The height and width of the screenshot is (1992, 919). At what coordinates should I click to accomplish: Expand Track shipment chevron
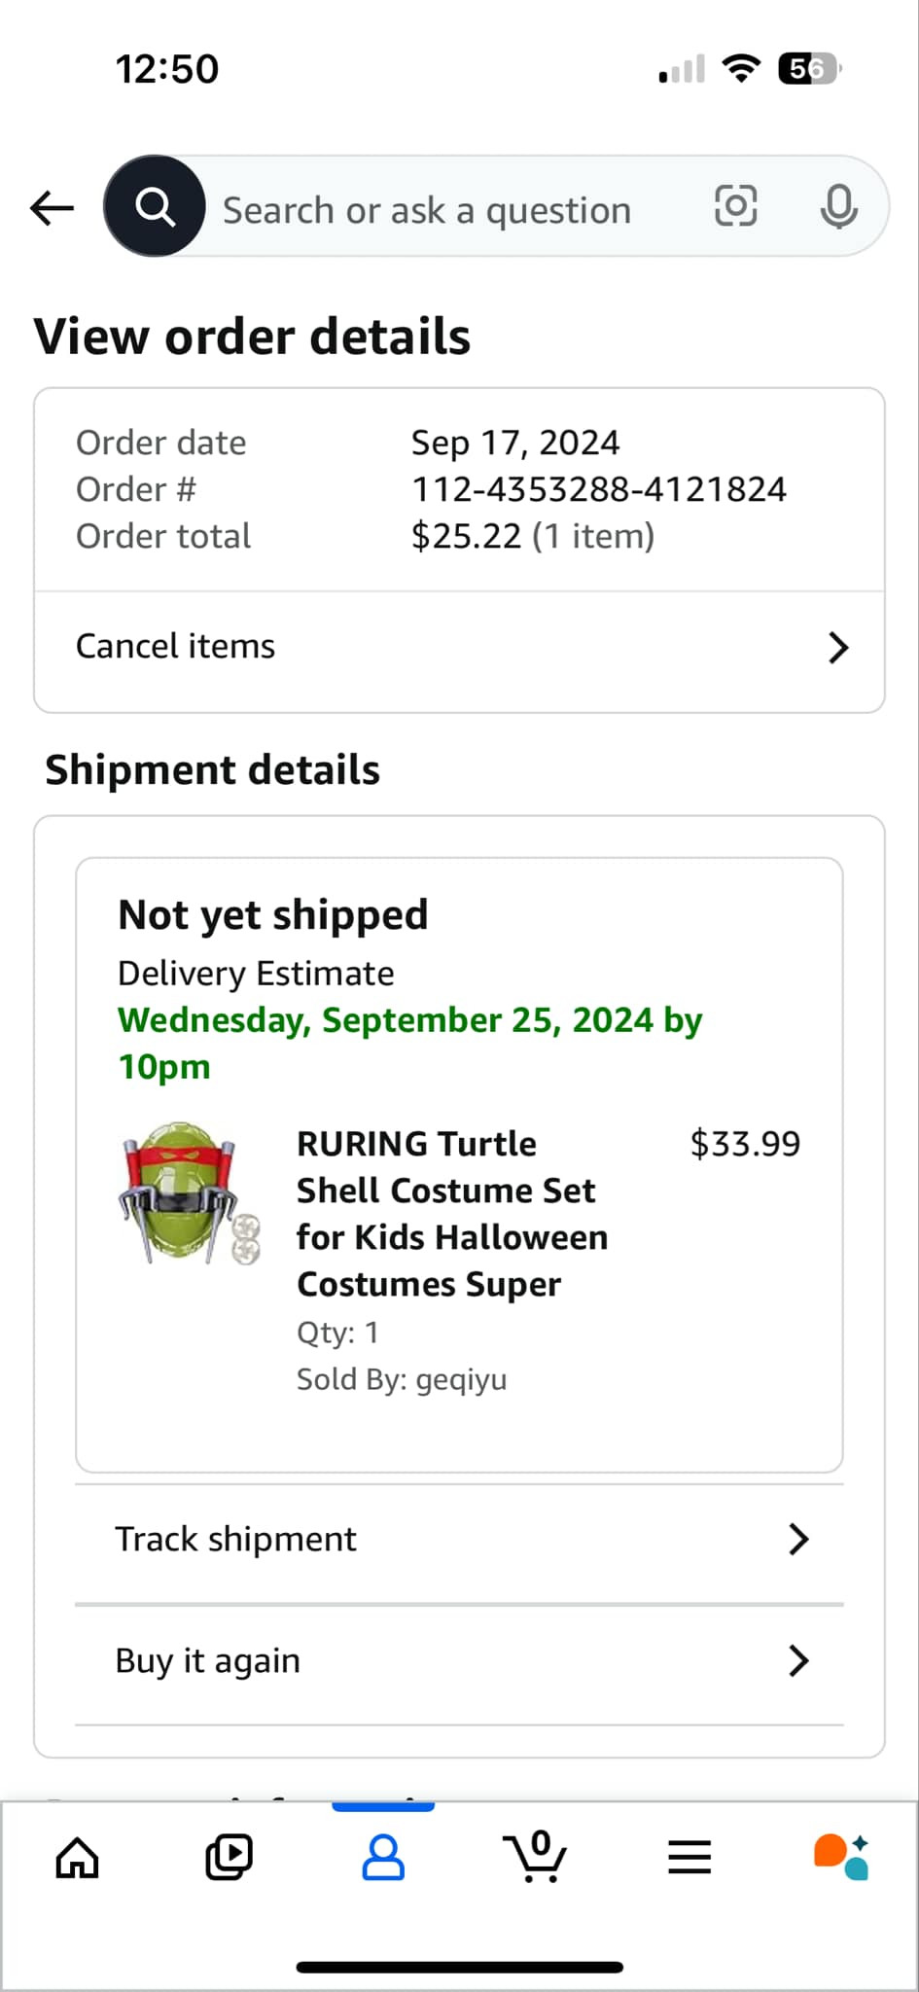click(x=798, y=1539)
